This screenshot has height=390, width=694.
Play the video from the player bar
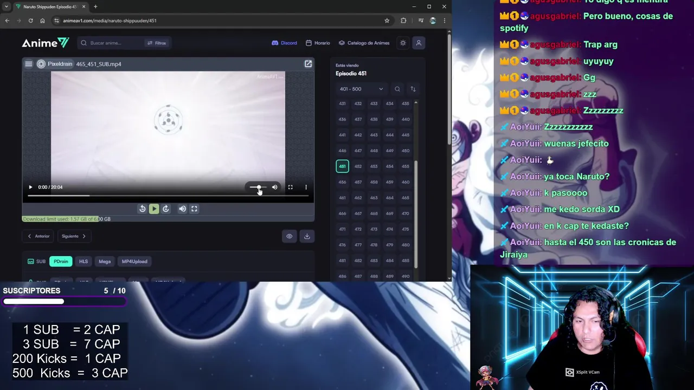coord(30,187)
